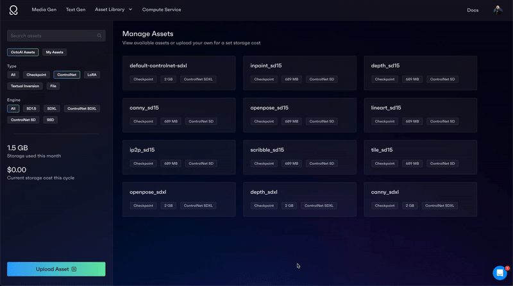The width and height of the screenshot is (513, 286).
Task: Click the OctoAI logo icon
Action: click(x=13, y=10)
